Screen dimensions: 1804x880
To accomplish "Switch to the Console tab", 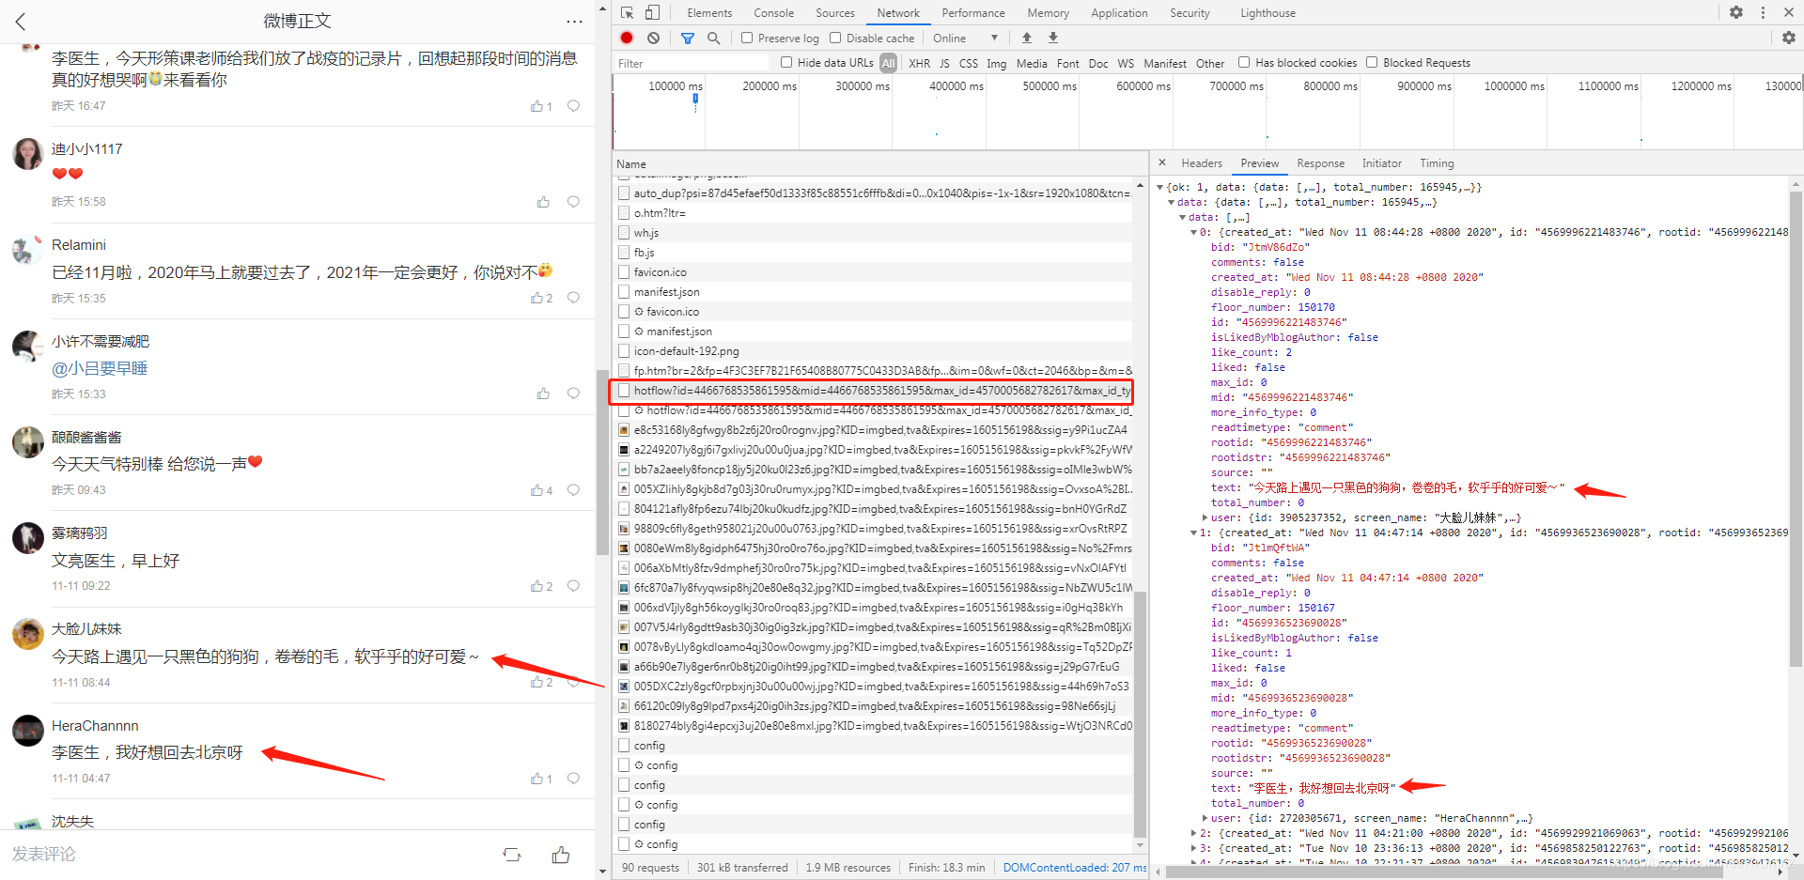I will (774, 13).
